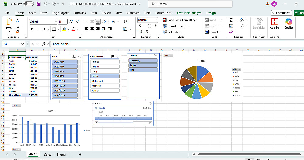Click the Merge & Center icon

pyautogui.click(x=126, y=29)
